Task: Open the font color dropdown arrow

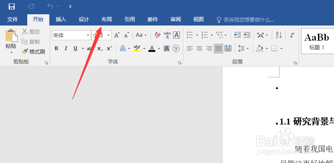Action: (x=159, y=49)
